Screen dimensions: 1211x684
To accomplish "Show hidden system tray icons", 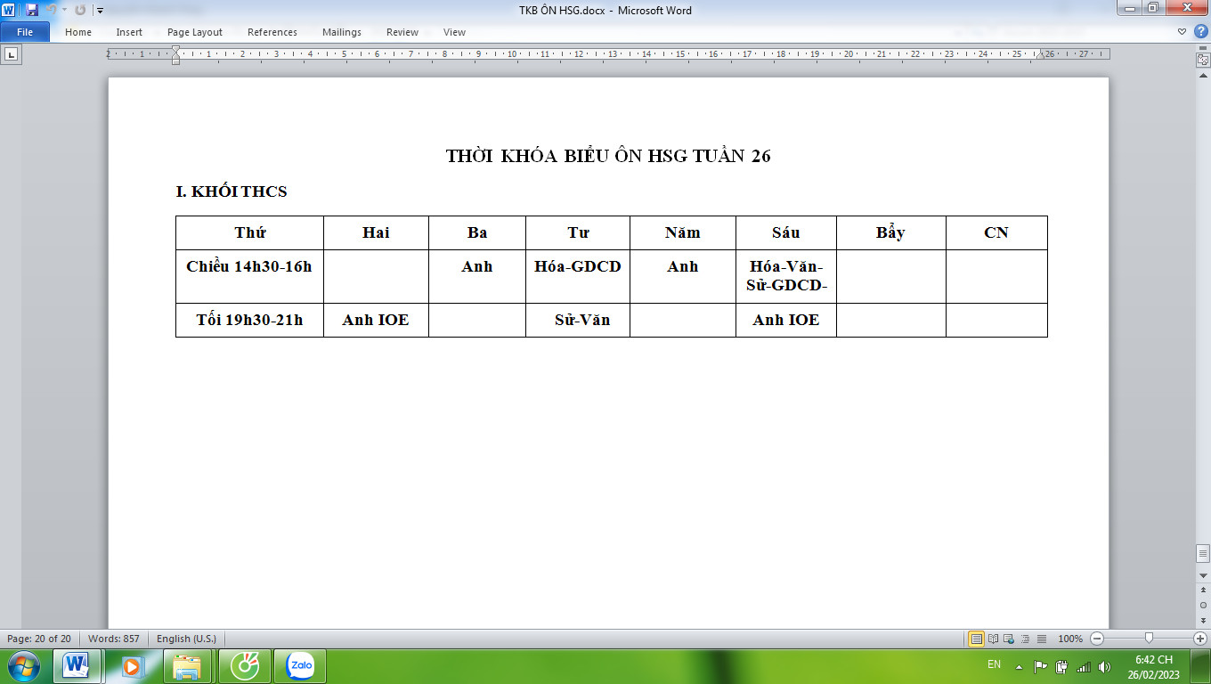I will pyautogui.click(x=1019, y=666).
